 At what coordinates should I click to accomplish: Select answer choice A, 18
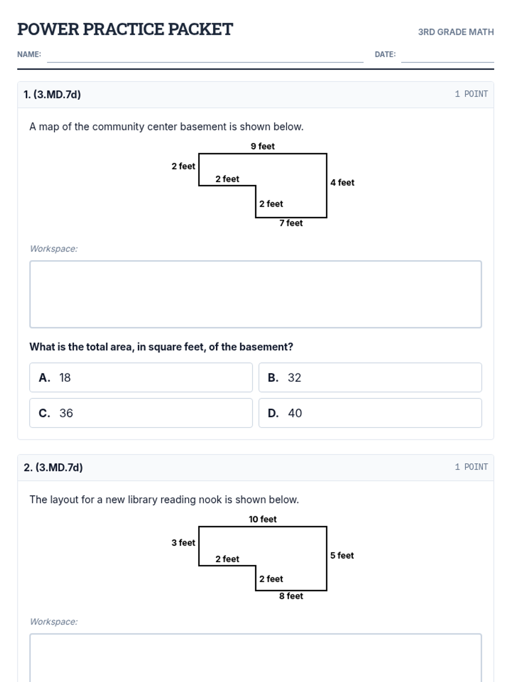(x=141, y=377)
